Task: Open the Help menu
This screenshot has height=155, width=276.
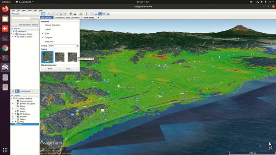Action: point(41,10)
